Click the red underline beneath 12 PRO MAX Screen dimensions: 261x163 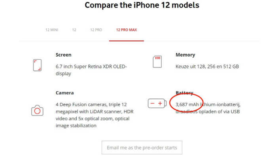click(x=127, y=41)
